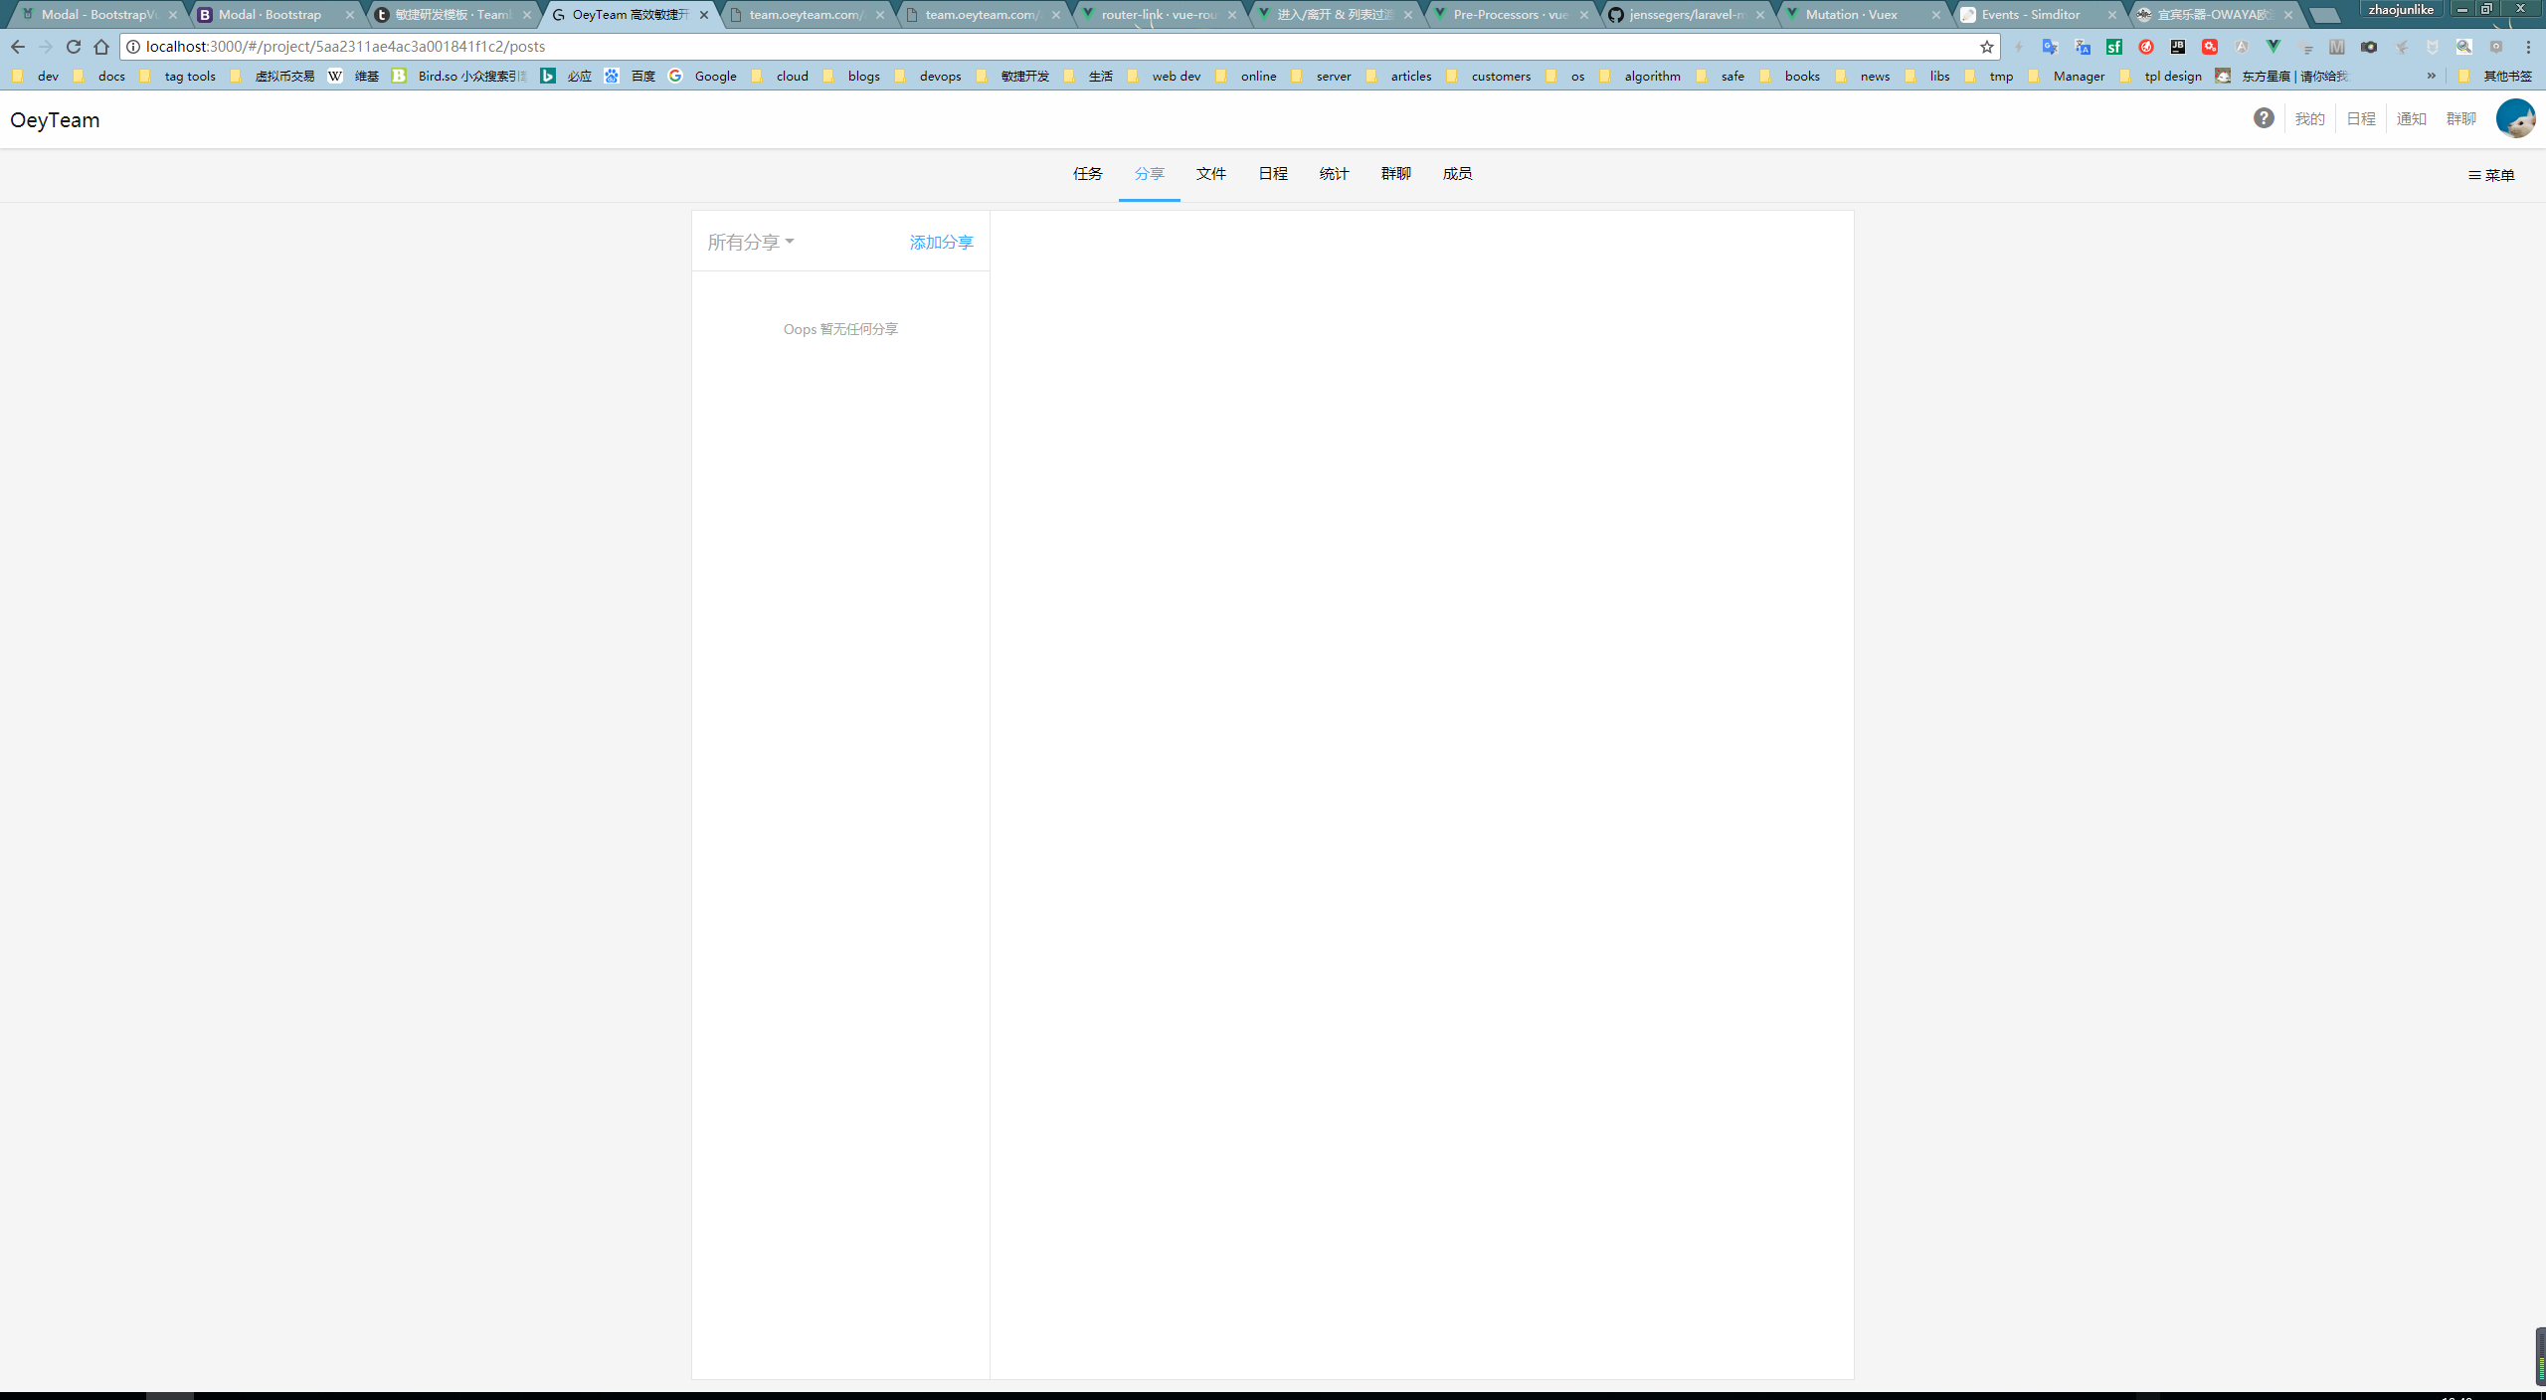
Task: Click the Google Translate extension icon
Action: click(2050, 47)
